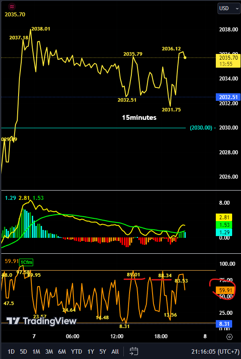
Task: Click the 89.01 oscillator peak label
Action: (134, 275)
